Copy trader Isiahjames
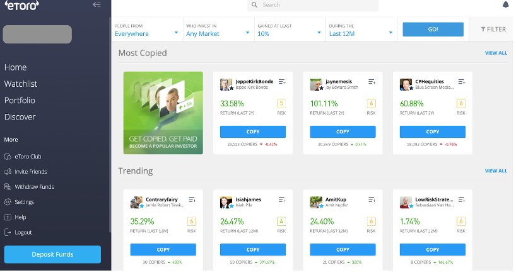 tap(253, 249)
